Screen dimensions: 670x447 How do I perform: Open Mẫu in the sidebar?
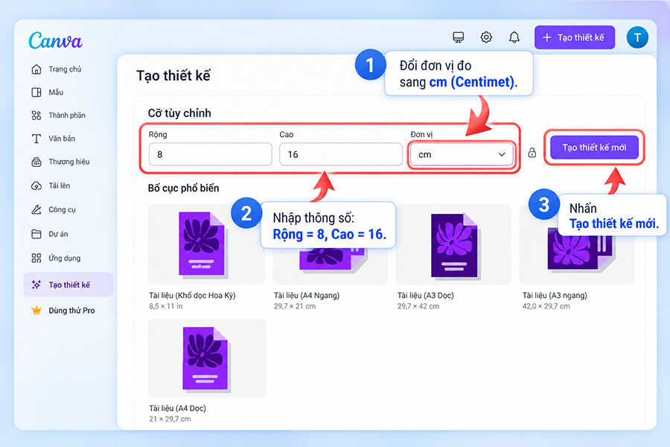pos(56,92)
